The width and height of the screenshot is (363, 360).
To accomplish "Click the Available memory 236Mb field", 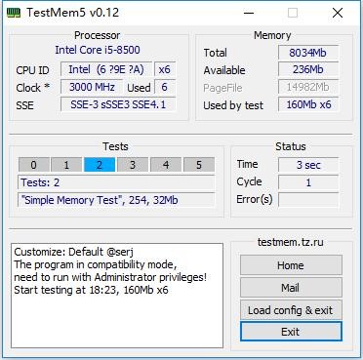I will (308, 69).
